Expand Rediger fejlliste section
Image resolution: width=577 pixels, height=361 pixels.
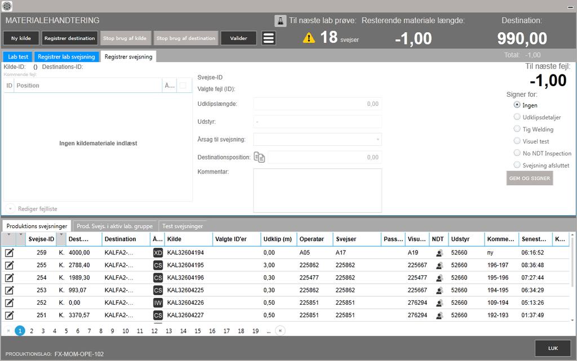[10, 209]
